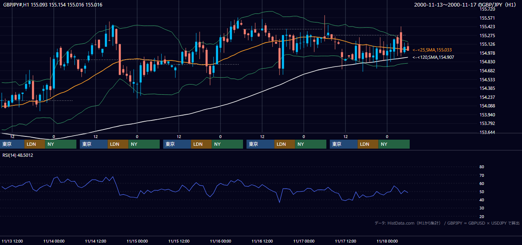Select the RSI(14) 48.5012 indicator label

tap(18, 155)
